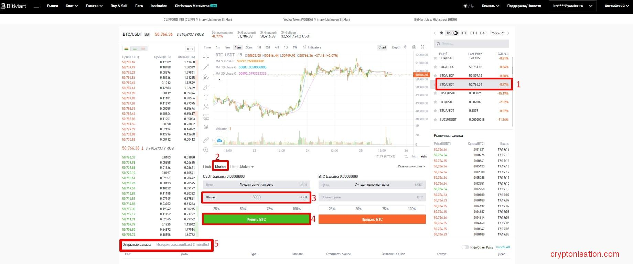Pick the trend line drawing tool
This screenshot has width=633, height=264.
pos(206,67)
